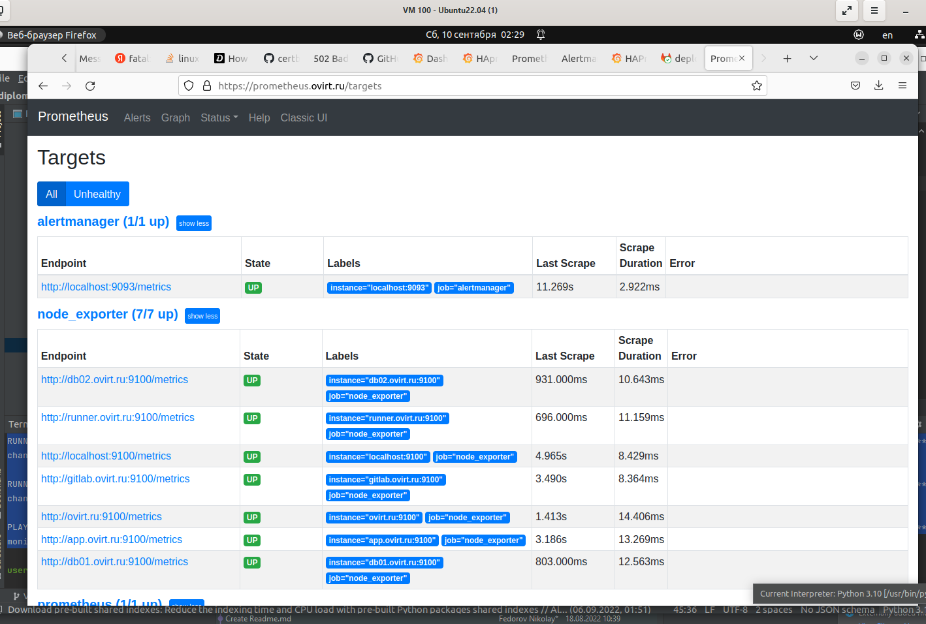Open the gitlab.ovirt.ru:9100 metrics link
The width and height of the screenshot is (926, 624).
(x=115, y=478)
